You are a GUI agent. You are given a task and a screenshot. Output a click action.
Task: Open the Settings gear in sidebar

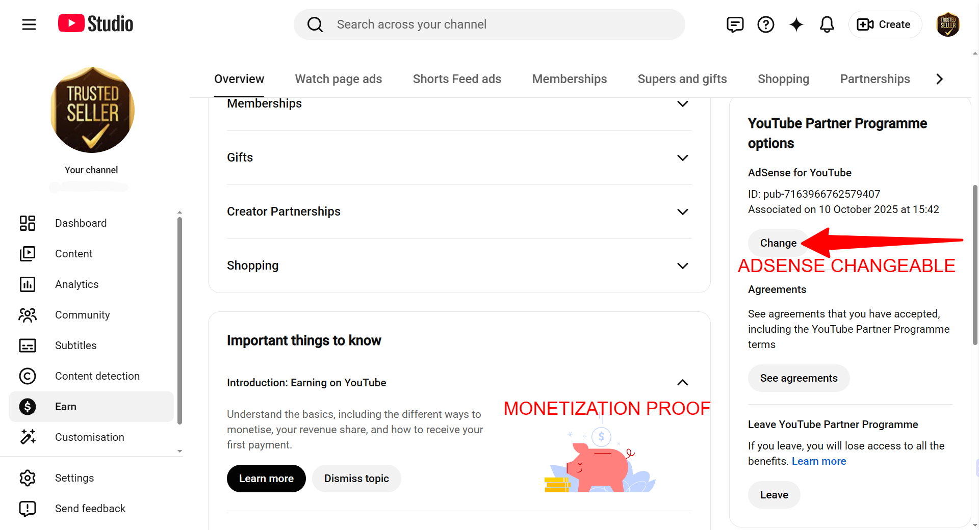(28, 478)
